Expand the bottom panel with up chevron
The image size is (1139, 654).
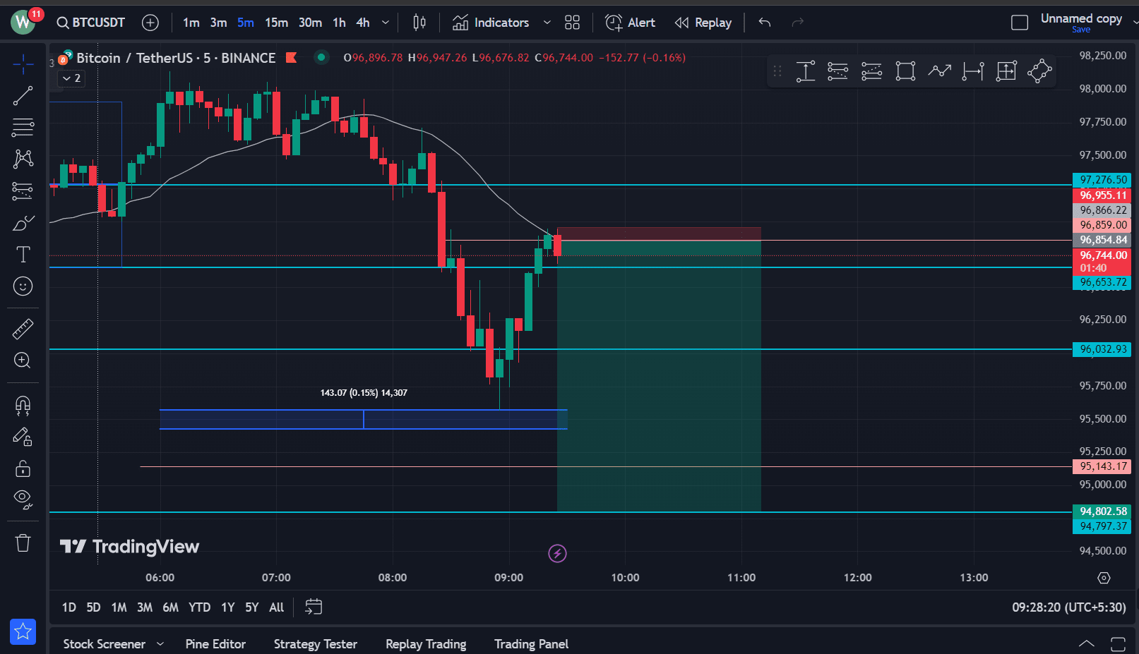(1086, 643)
